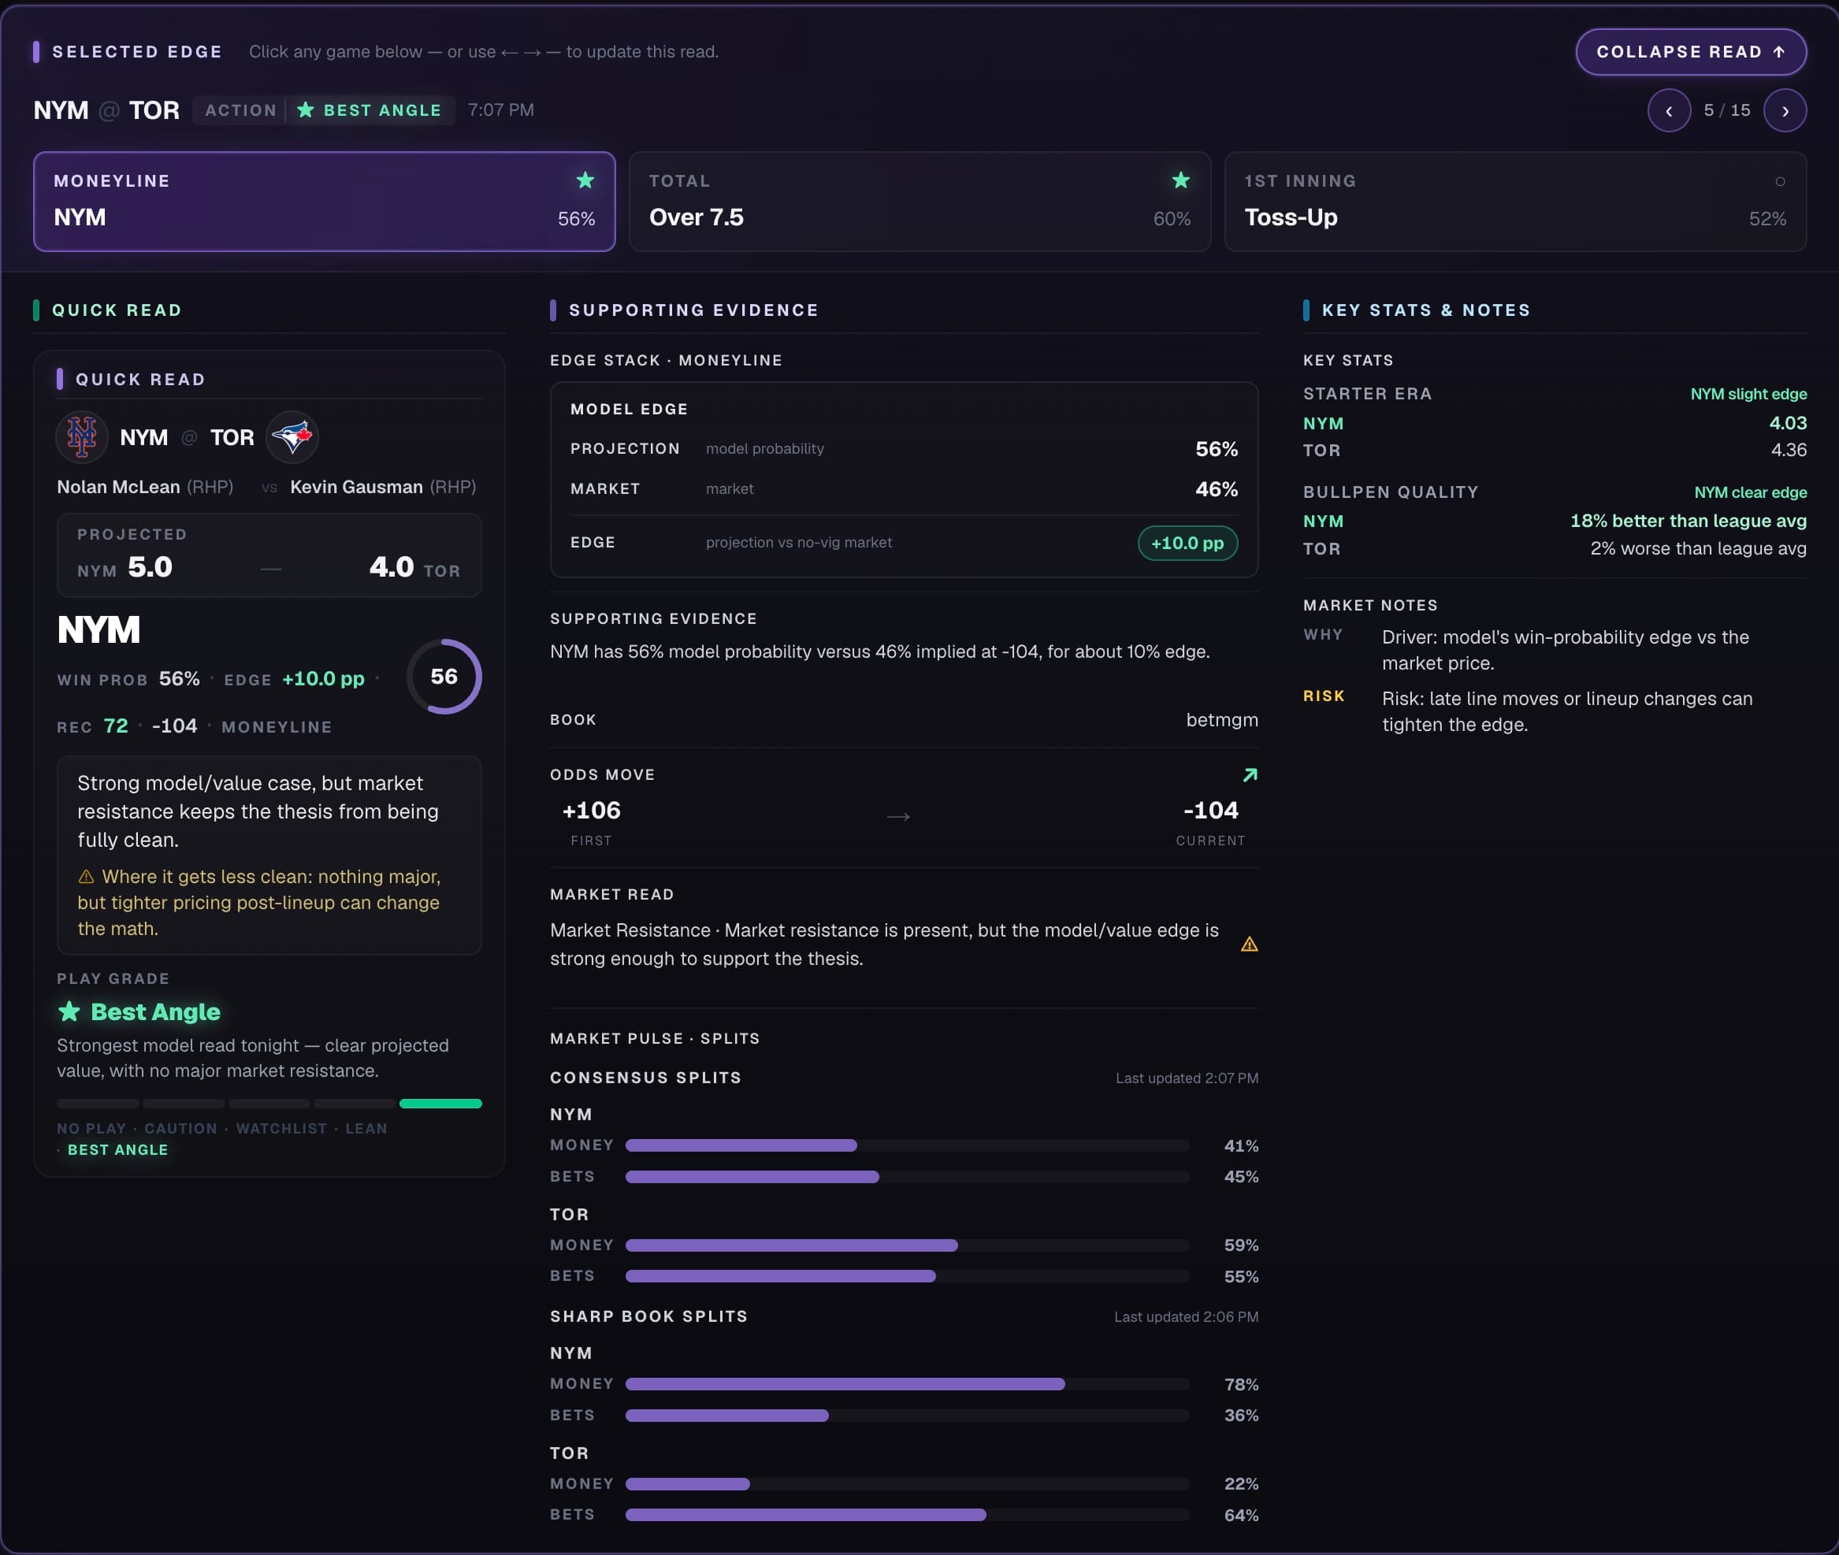Viewport: 1839px width, 1555px height.
Task: Go to previous game arrow
Action: (1669, 110)
